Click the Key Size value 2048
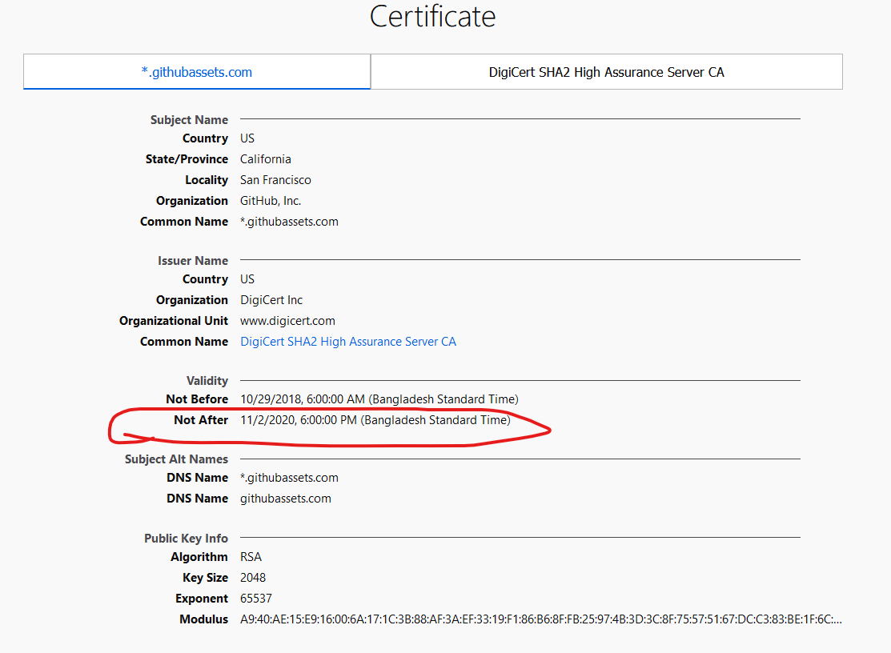Viewport: 891px width, 653px height. (x=253, y=578)
